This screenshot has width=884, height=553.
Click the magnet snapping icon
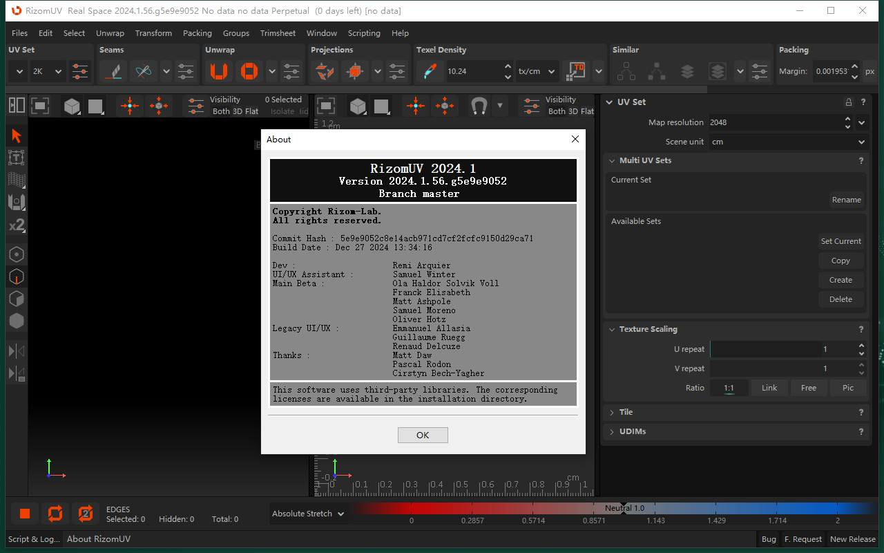pos(479,106)
